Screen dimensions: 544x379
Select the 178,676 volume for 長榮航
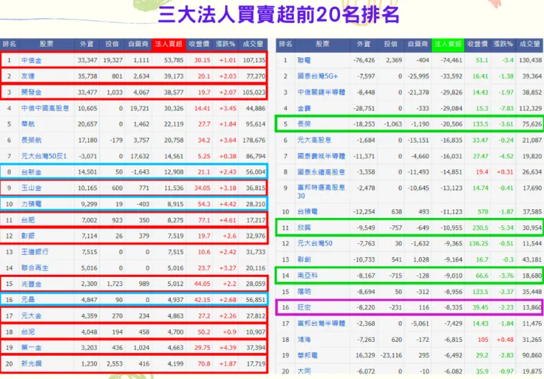254,140
